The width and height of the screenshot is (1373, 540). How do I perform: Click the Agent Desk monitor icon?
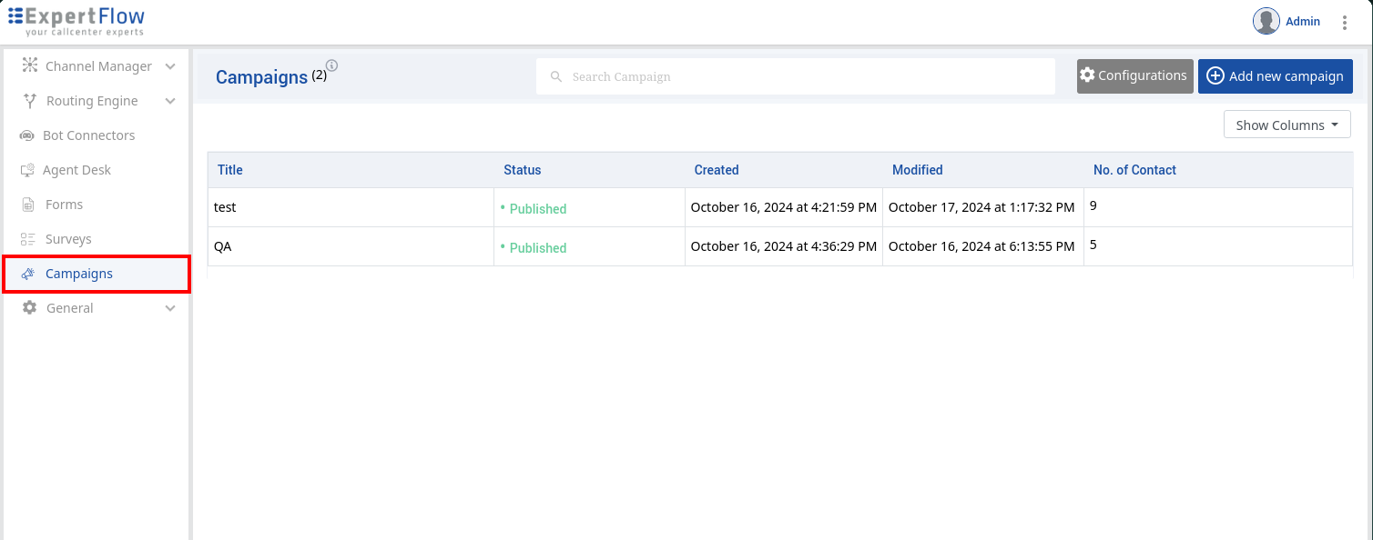(x=27, y=169)
